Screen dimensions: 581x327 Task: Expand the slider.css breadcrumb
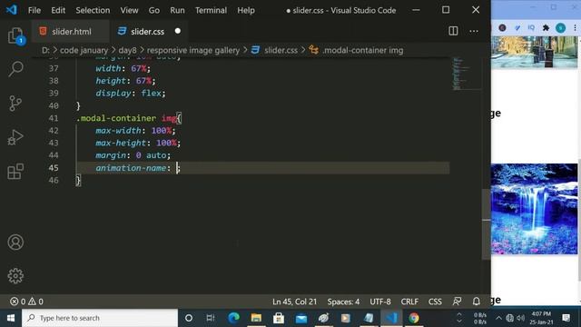point(281,50)
